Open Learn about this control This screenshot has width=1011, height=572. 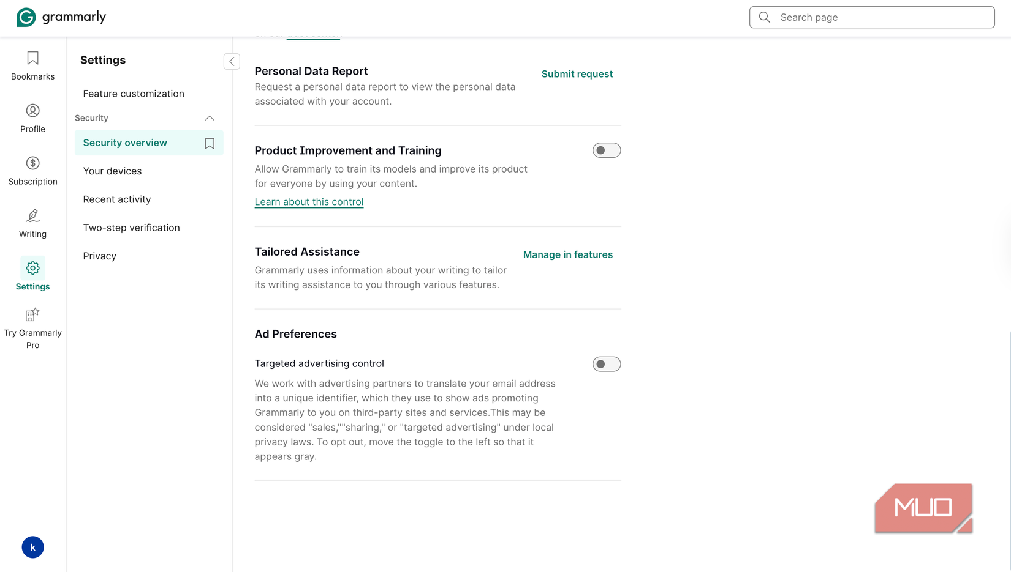pyautogui.click(x=309, y=201)
